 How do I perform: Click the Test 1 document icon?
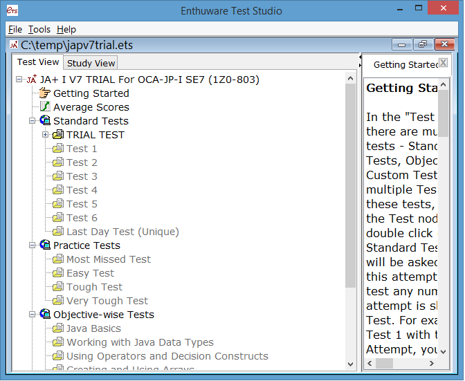pos(58,149)
